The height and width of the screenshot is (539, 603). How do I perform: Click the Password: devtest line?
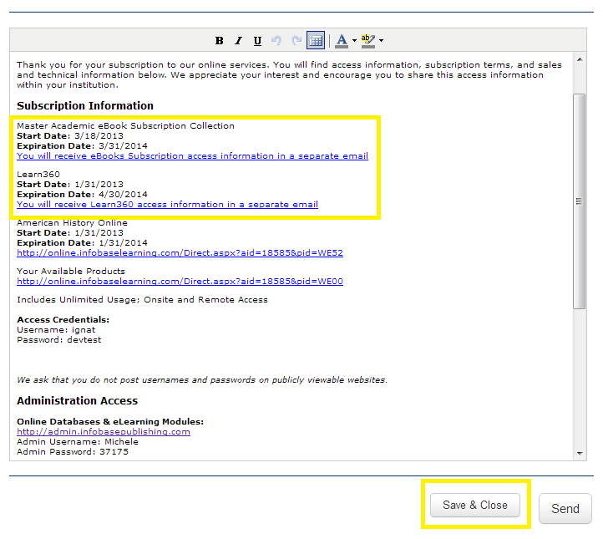tap(58, 340)
